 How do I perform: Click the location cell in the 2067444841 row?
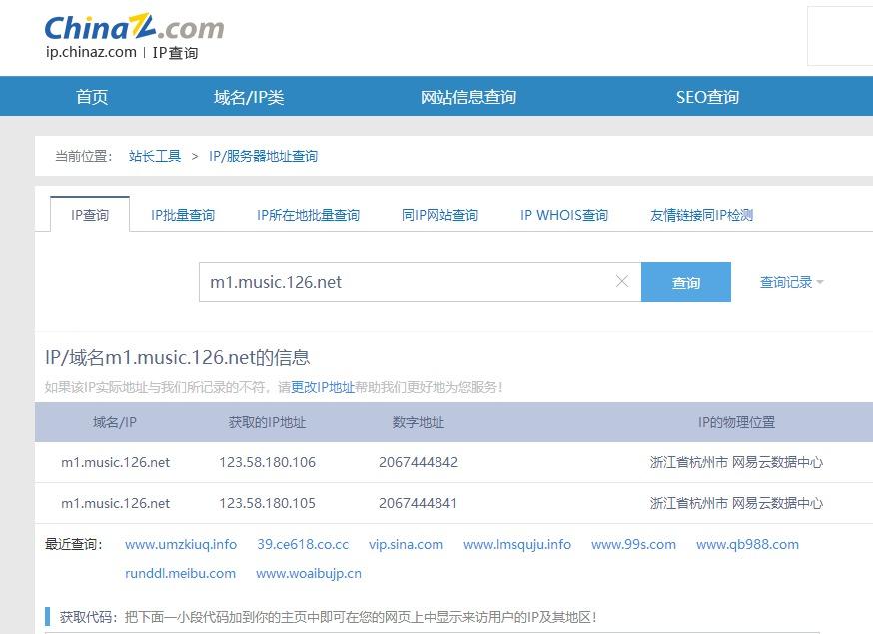[x=736, y=503]
